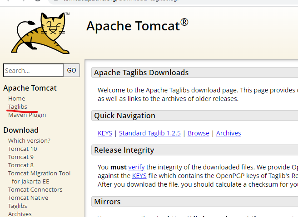Click the Release Integrity heading
298x217 pixels.
pos(124,150)
